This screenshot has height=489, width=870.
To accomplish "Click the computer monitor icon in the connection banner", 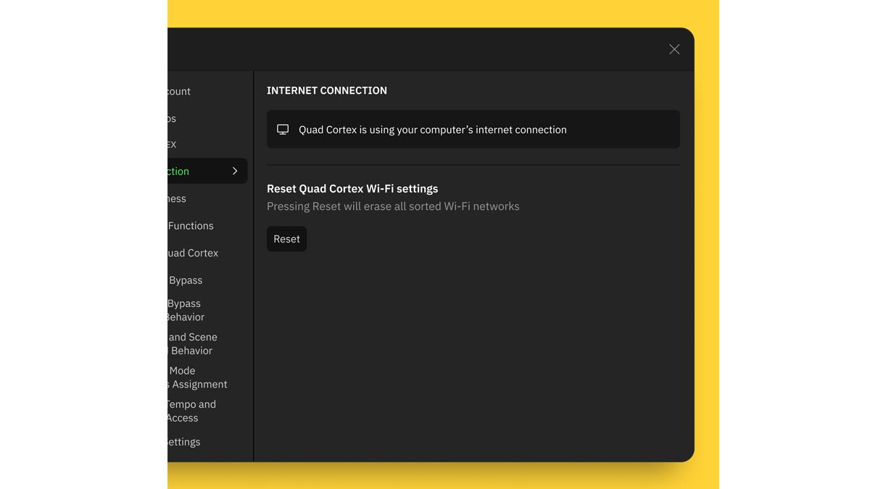I will (x=282, y=129).
